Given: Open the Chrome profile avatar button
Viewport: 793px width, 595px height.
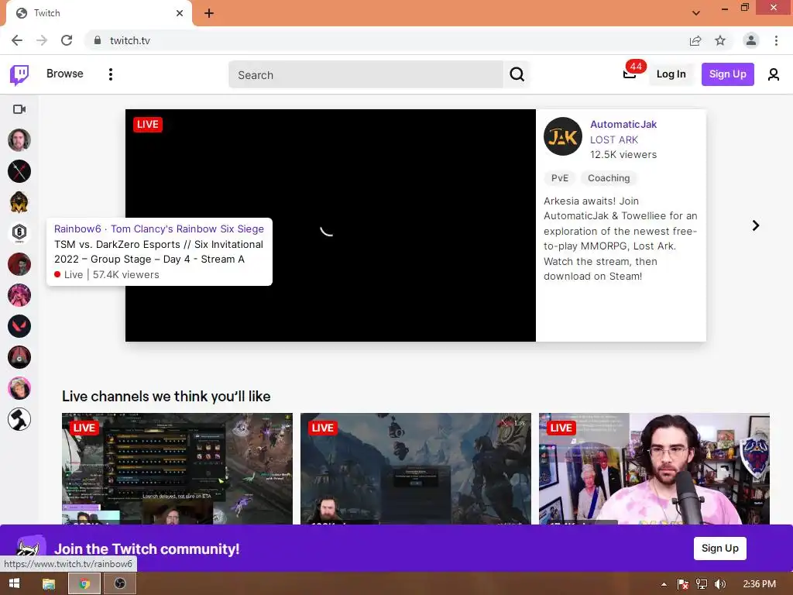Looking at the screenshot, I should tap(751, 40).
